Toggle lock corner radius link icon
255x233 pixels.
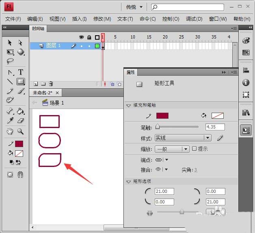tap(150, 213)
